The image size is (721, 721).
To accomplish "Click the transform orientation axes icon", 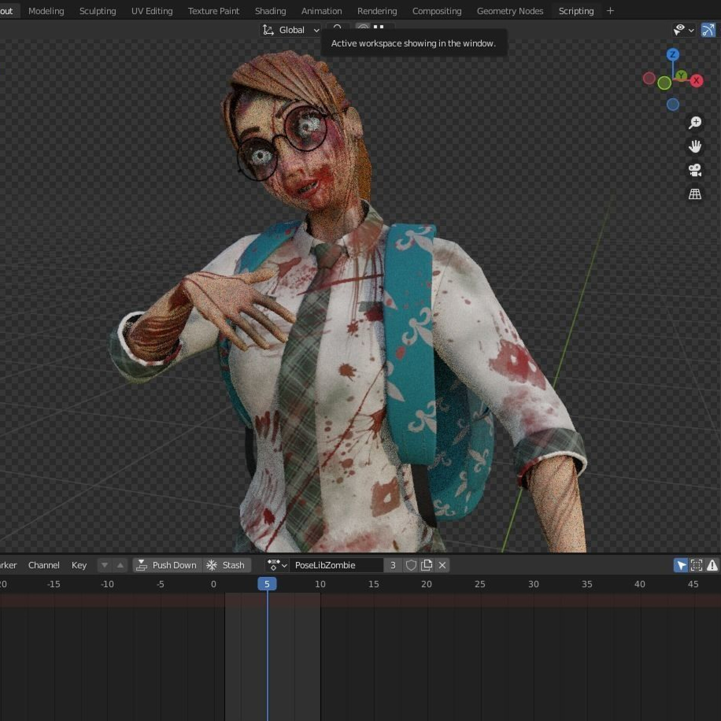I will (268, 30).
